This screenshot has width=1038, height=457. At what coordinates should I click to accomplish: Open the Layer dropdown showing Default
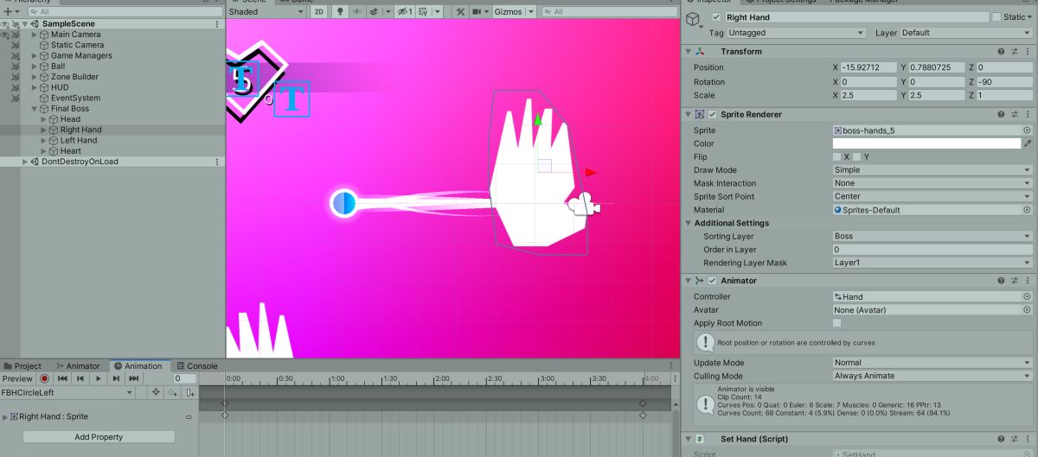(964, 33)
